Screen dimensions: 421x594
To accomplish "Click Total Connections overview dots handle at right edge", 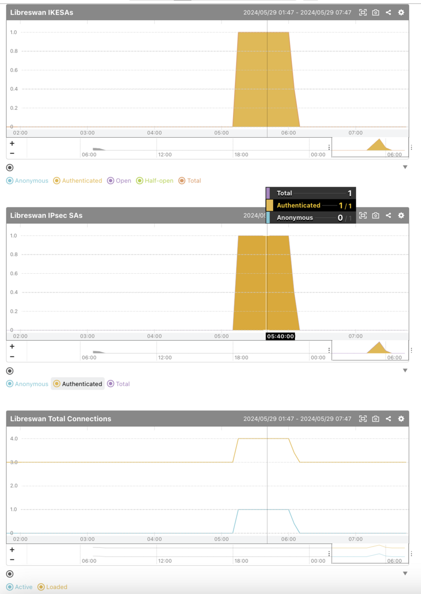I will pos(411,553).
